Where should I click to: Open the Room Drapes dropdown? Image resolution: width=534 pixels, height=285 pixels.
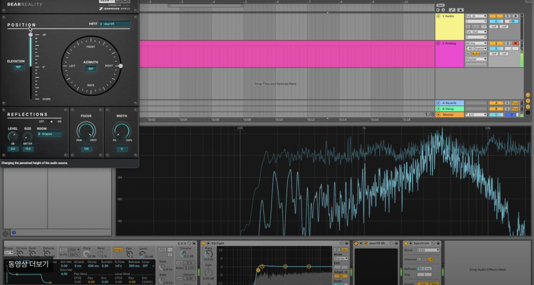click(49, 134)
